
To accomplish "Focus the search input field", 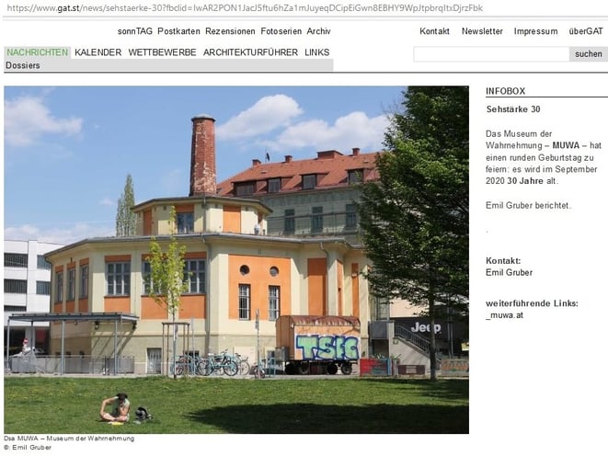I will pyautogui.click(x=491, y=54).
